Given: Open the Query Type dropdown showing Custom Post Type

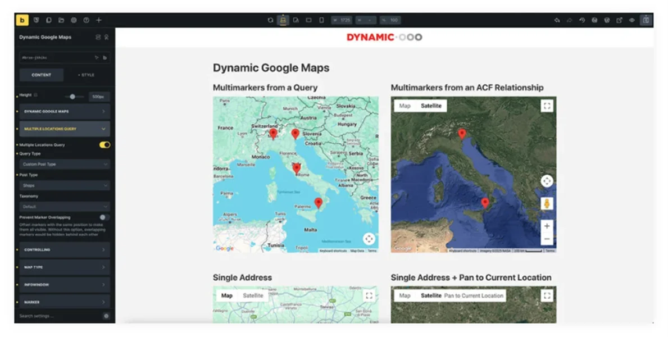Looking at the screenshot, I should pos(65,164).
